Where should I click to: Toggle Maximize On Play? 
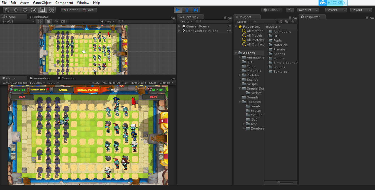pyautogui.click(x=115, y=83)
